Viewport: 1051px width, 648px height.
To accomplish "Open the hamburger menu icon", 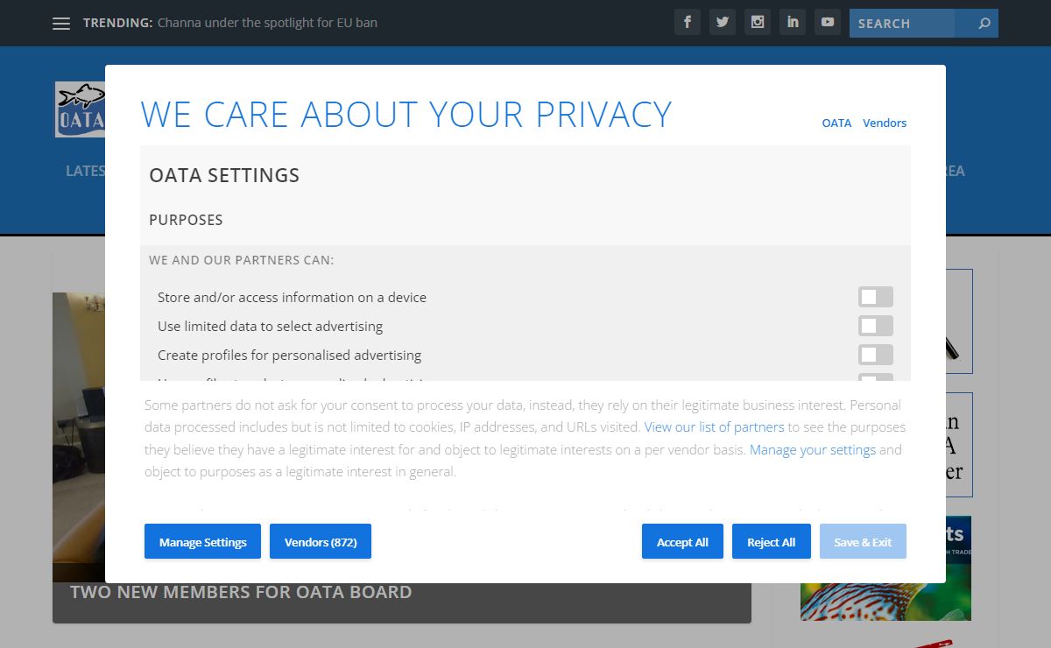I will [61, 24].
